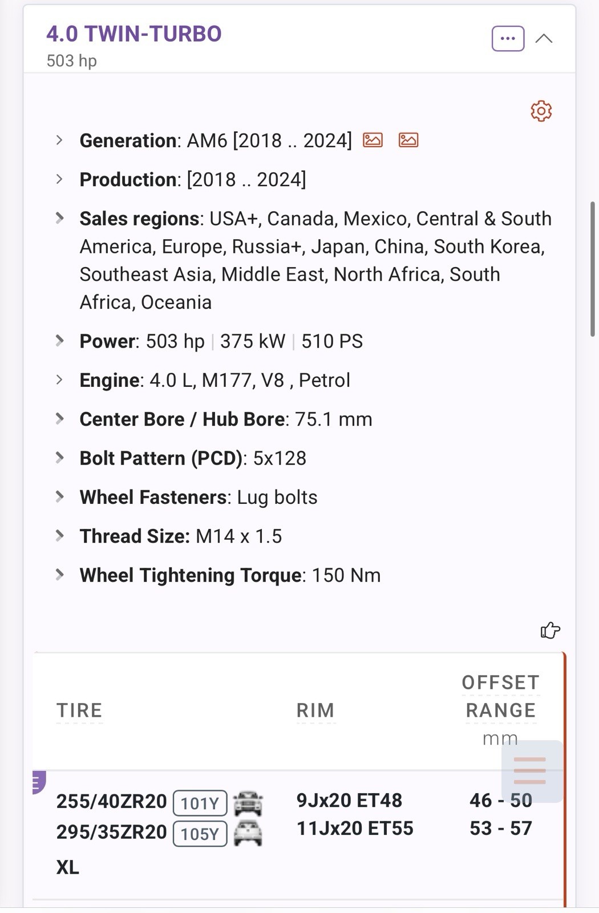Expand the Sales regions row
The width and height of the screenshot is (599, 913).
pos(59,218)
